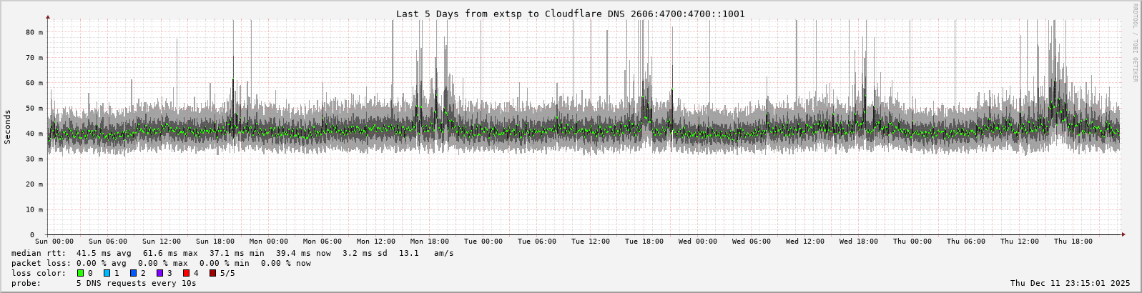Click the graph title mentioning Cloudflare DNS
The height and width of the screenshot is (293, 1142).
pyautogui.click(x=570, y=14)
